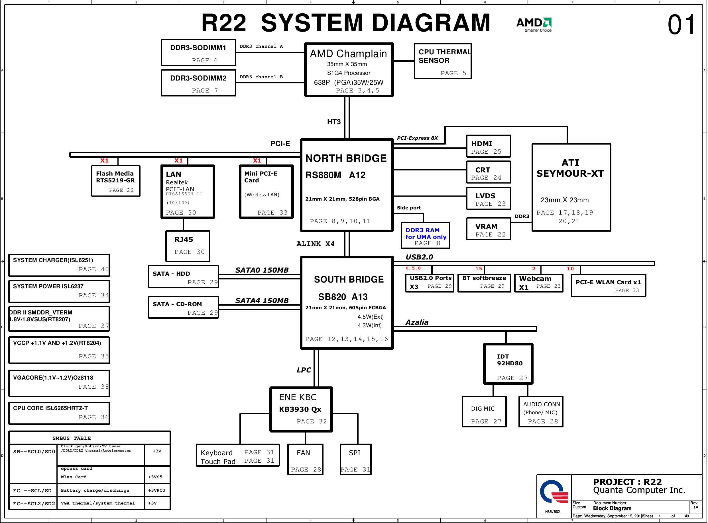Select the SOUTH BRIDGE SB820 block
Image resolution: width=708 pixels, height=523 pixels.
[347, 303]
